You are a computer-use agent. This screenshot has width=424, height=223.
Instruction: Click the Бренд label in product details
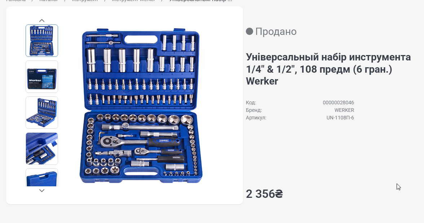pyautogui.click(x=254, y=110)
